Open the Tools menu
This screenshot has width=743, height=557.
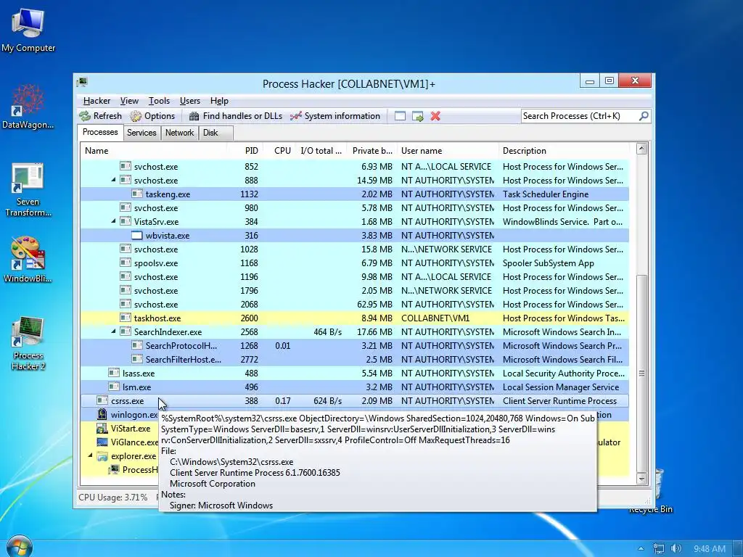pyautogui.click(x=159, y=101)
